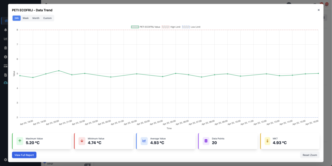The image size is (332, 166).
Task: Toggle Low Limit series in chart legend
Action: (193, 27)
